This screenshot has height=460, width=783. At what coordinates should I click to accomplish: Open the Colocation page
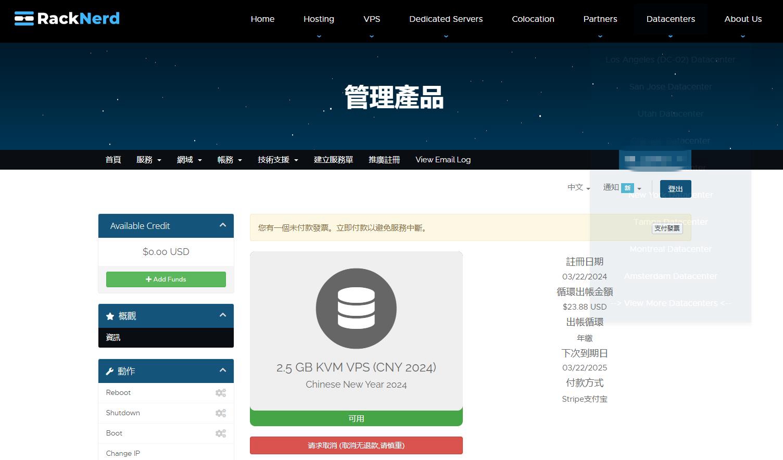(x=533, y=19)
